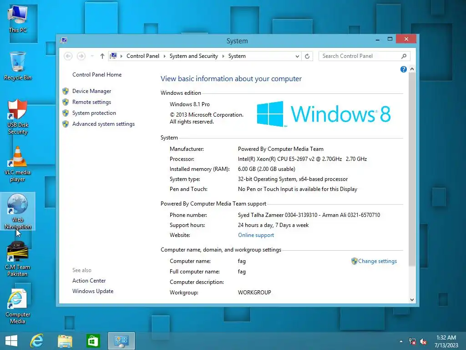The height and width of the screenshot is (350, 466).
Task: Open Web Navigation desktop shortcut
Action: tap(18, 211)
